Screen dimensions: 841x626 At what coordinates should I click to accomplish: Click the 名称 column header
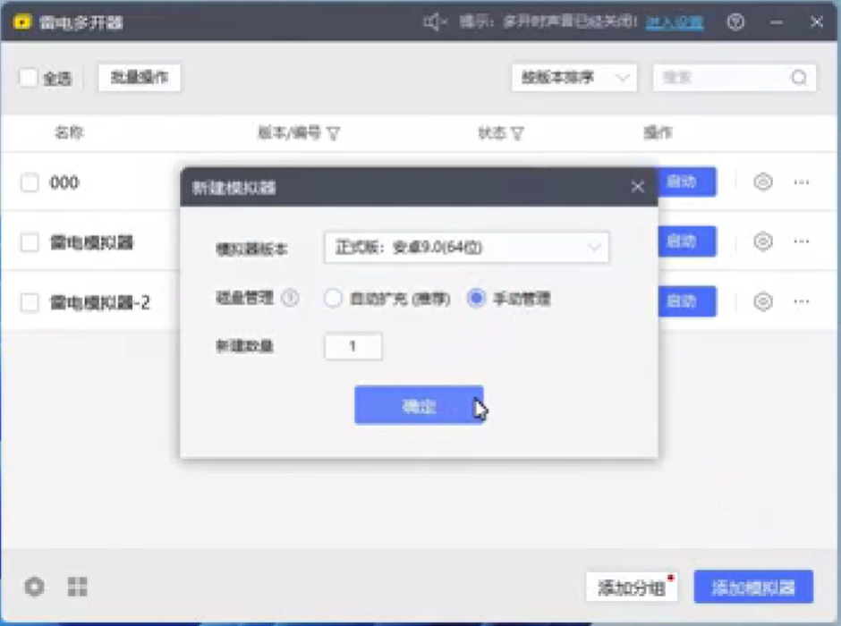coord(69,132)
